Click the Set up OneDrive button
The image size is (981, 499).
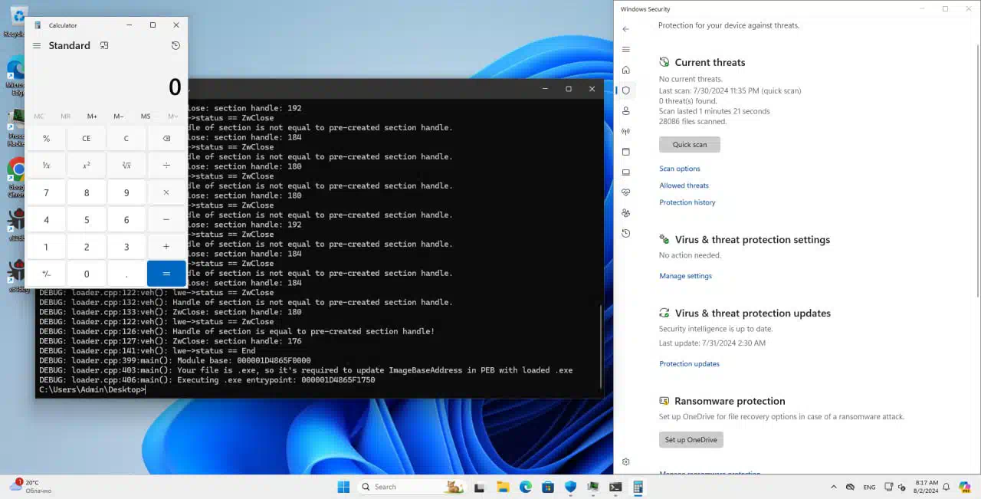click(691, 440)
